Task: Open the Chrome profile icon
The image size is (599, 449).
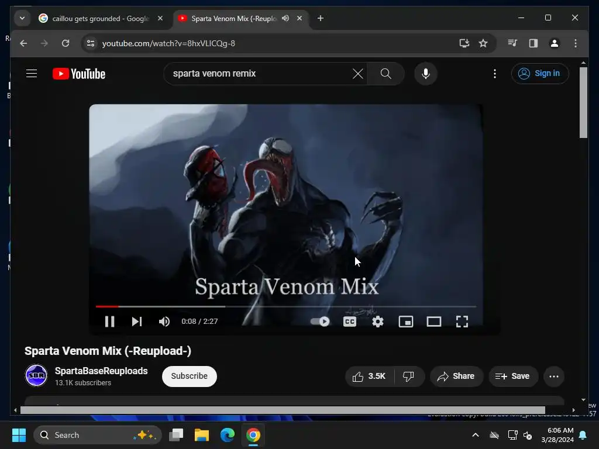Action: pos(555,43)
